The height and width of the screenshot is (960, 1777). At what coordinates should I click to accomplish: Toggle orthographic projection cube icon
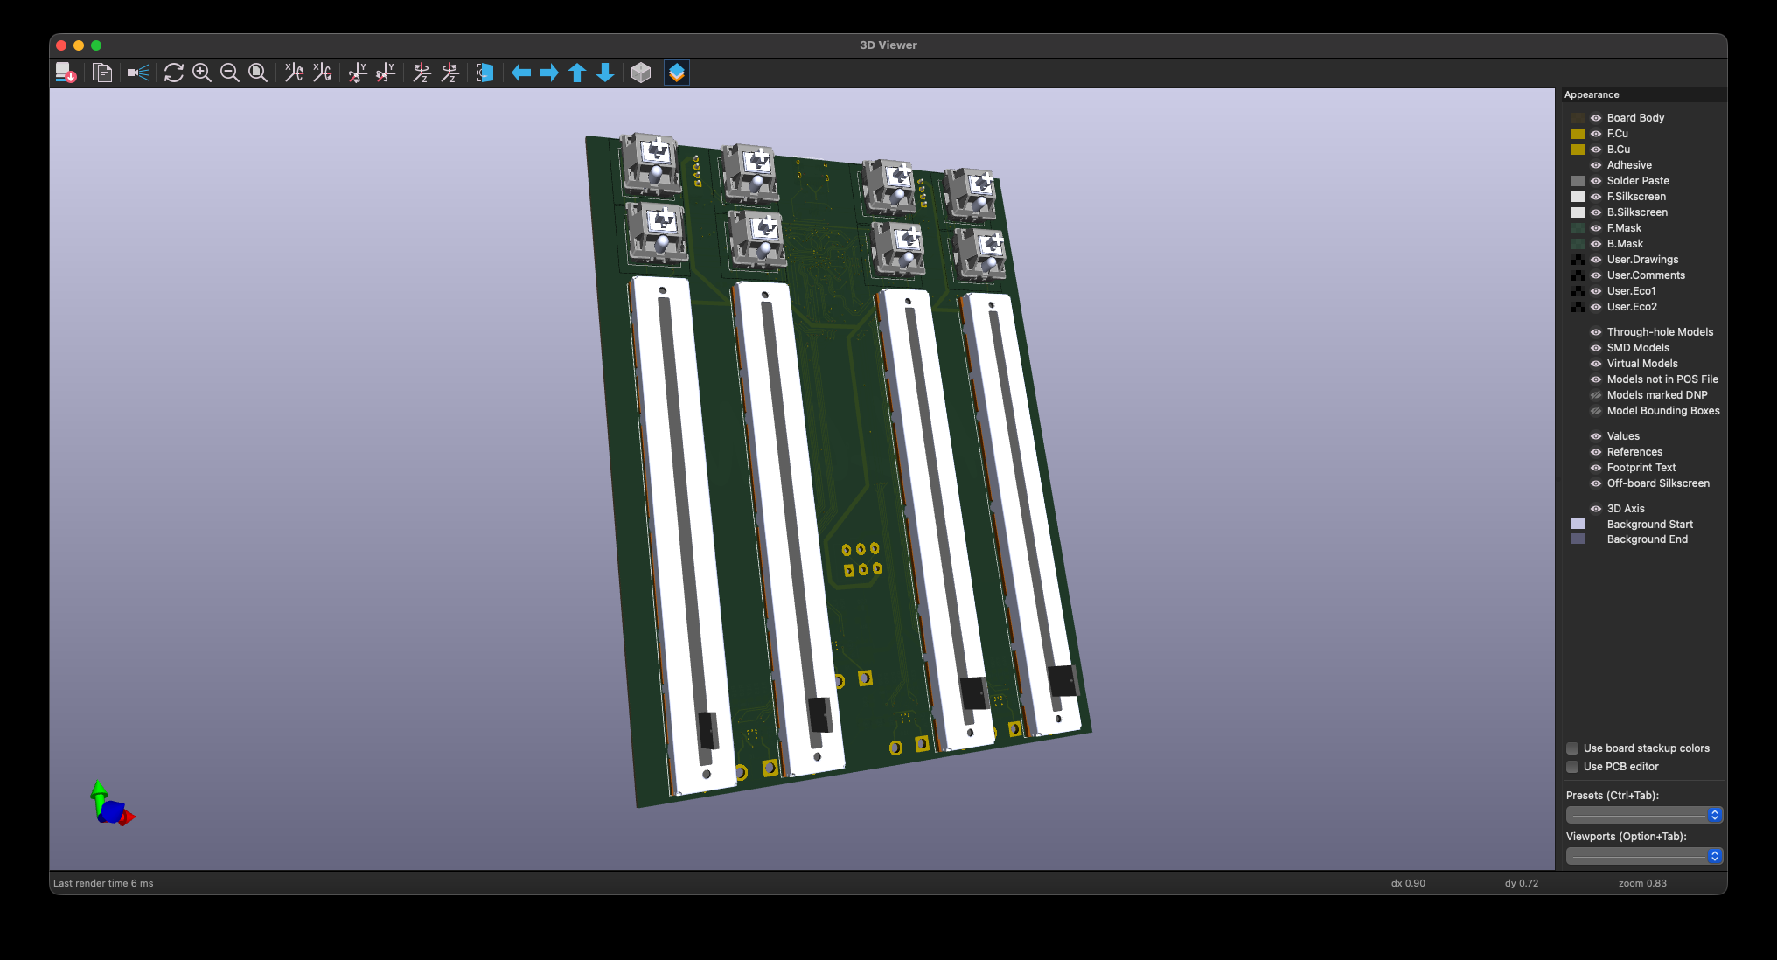coord(641,73)
